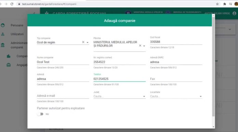This screenshot has width=238, height=132.
Task: Edit the Adresă field
Action: 63,79
